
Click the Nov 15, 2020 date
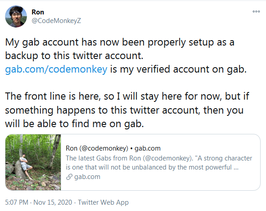pyautogui.click(x=53, y=202)
